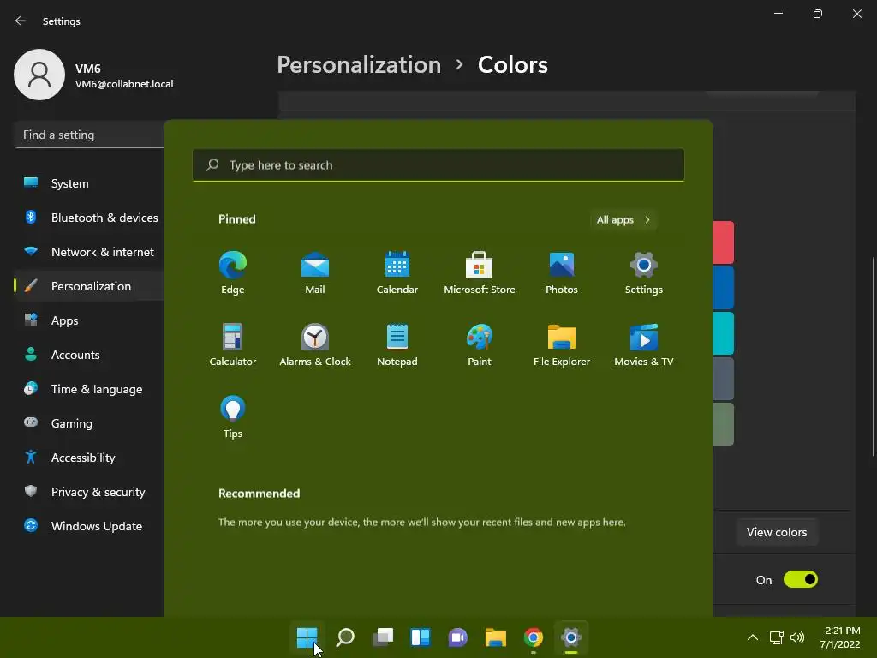Pick the sage green accent swatch
Image resolution: width=877 pixels, height=658 pixels.
coord(723,424)
